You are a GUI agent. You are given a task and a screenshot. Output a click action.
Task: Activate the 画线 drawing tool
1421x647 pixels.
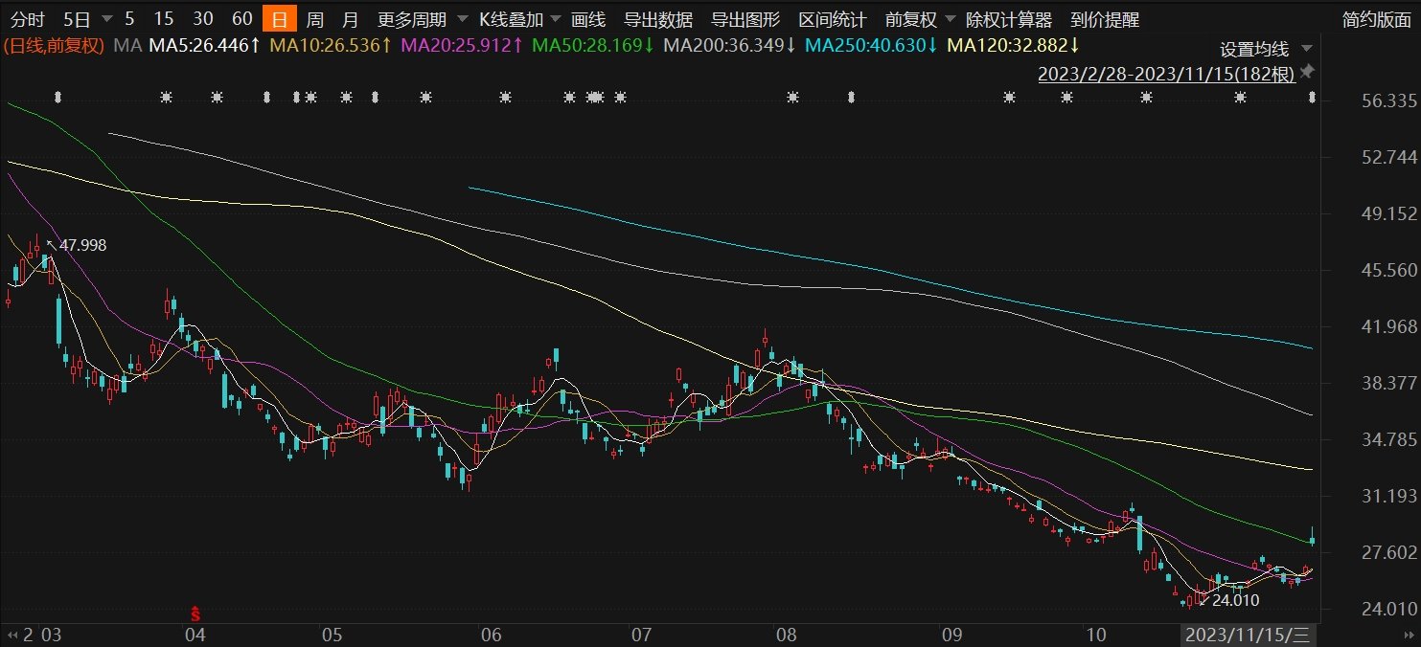(x=588, y=19)
